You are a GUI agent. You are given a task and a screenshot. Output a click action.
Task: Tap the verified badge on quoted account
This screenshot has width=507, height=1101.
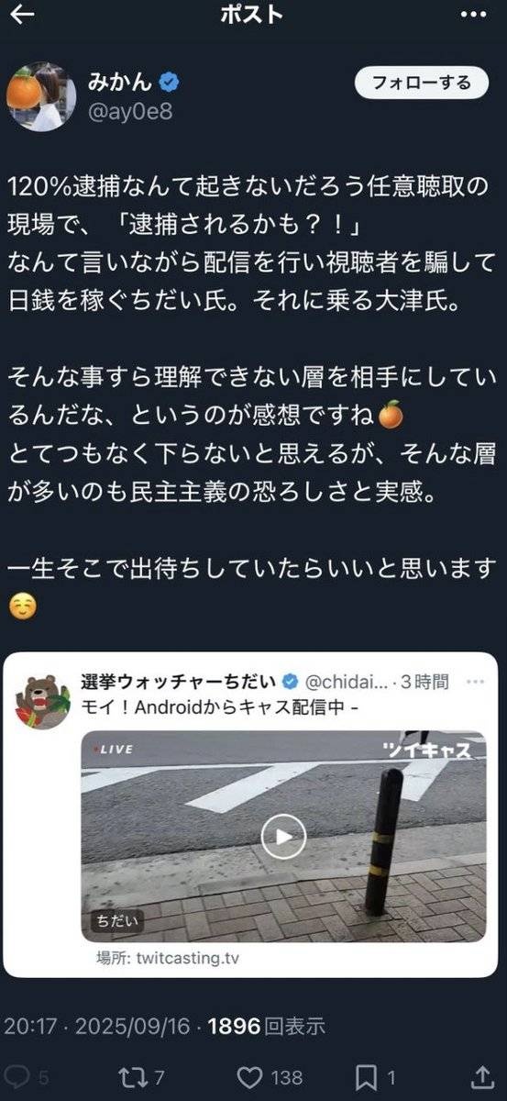tap(289, 682)
